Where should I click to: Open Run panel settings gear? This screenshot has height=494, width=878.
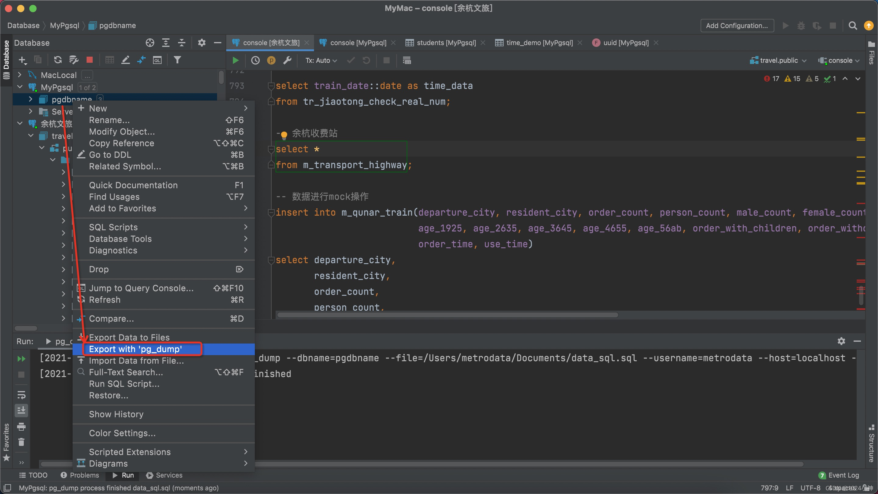click(x=841, y=341)
